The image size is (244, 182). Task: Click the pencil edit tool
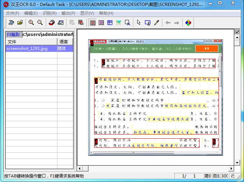[156, 23]
